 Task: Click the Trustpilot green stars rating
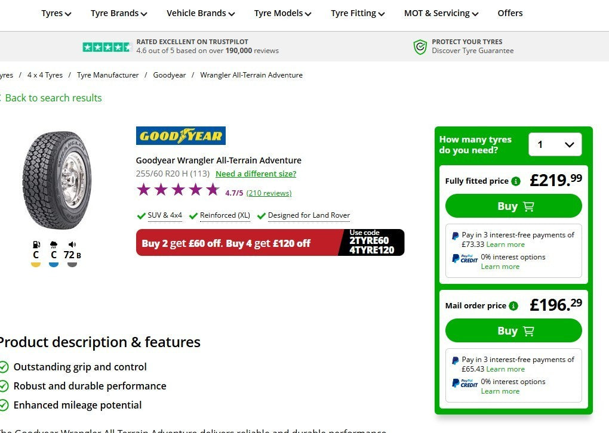106,47
